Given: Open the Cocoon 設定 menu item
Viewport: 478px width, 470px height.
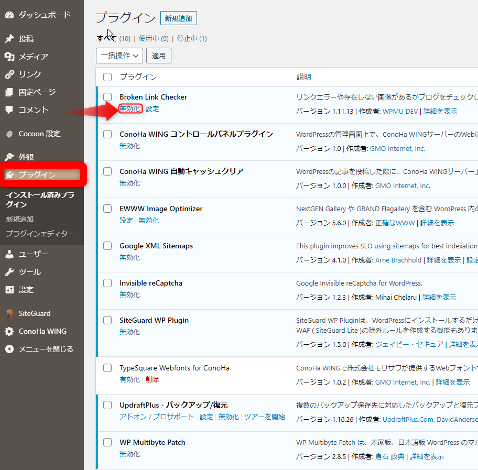Looking at the screenshot, I should [x=40, y=134].
